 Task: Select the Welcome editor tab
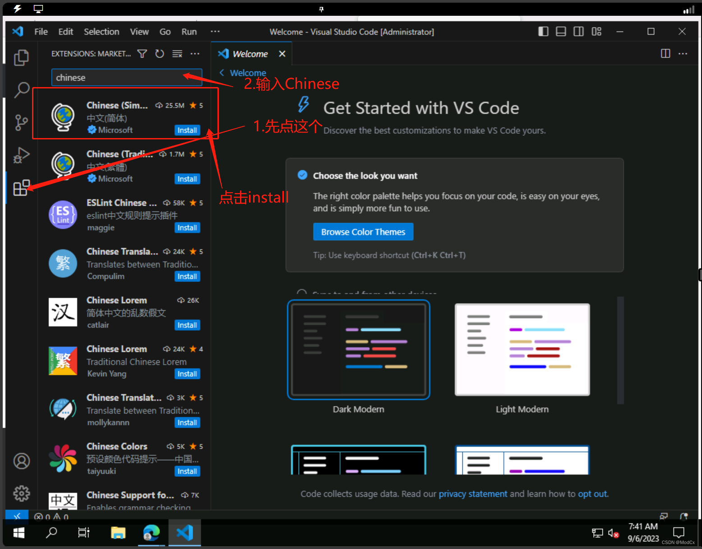250,54
